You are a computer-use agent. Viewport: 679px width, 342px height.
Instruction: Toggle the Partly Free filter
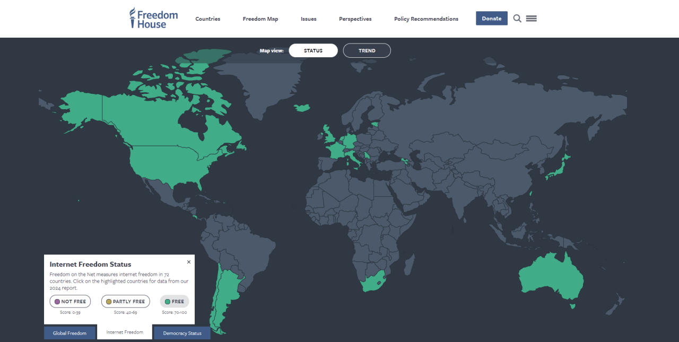pyautogui.click(x=125, y=301)
